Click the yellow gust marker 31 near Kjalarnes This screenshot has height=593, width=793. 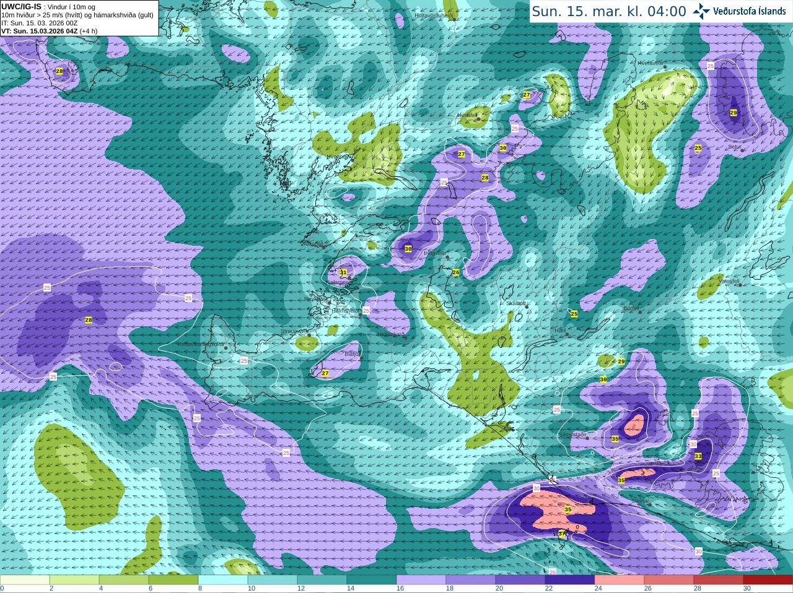(343, 272)
